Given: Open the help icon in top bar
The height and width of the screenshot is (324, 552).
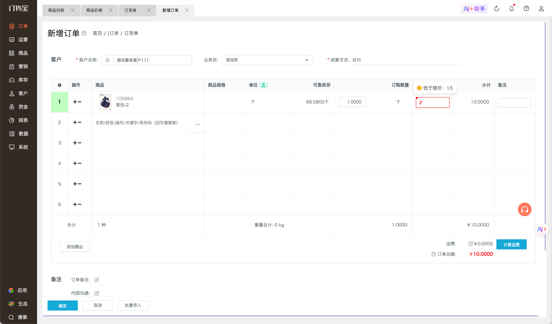Looking at the screenshot, I should tap(526, 9).
